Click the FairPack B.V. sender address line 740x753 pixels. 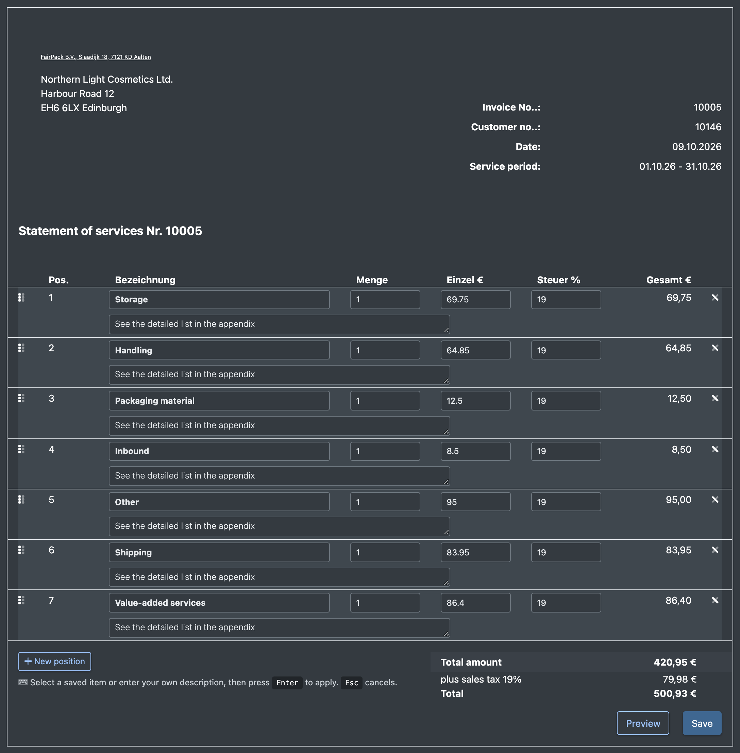pos(96,57)
